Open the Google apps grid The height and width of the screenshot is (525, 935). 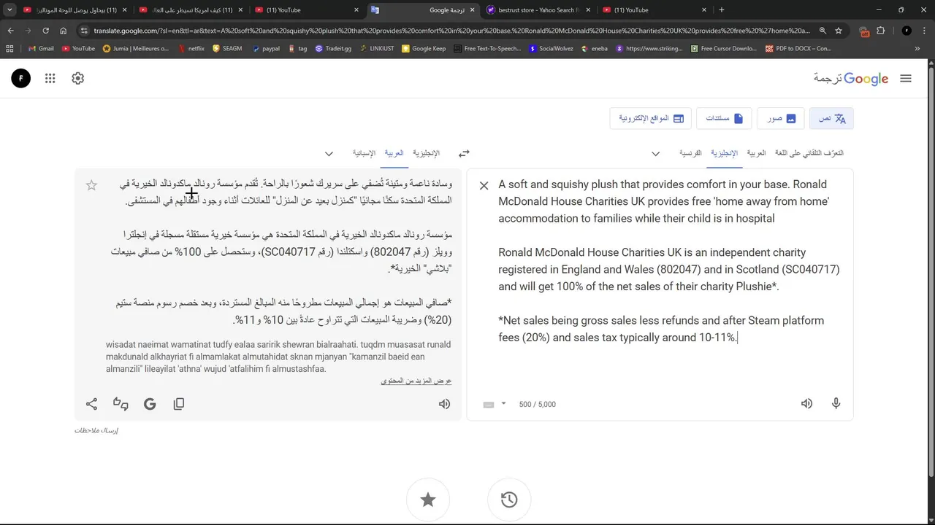[50, 78]
